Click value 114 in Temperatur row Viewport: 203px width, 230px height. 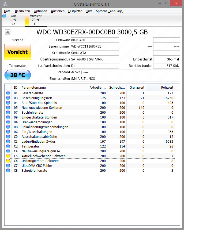click(122, 146)
